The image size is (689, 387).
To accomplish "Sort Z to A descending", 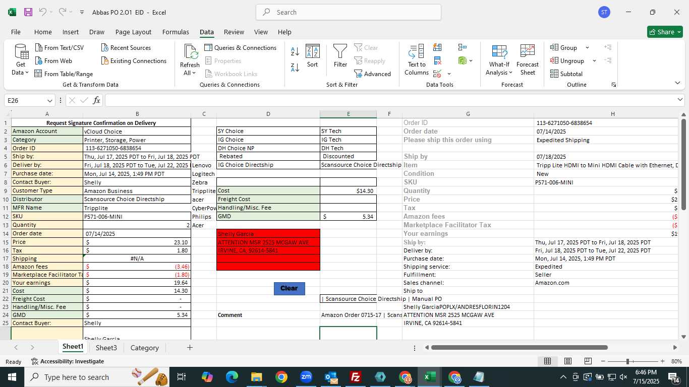I will 295,67.
